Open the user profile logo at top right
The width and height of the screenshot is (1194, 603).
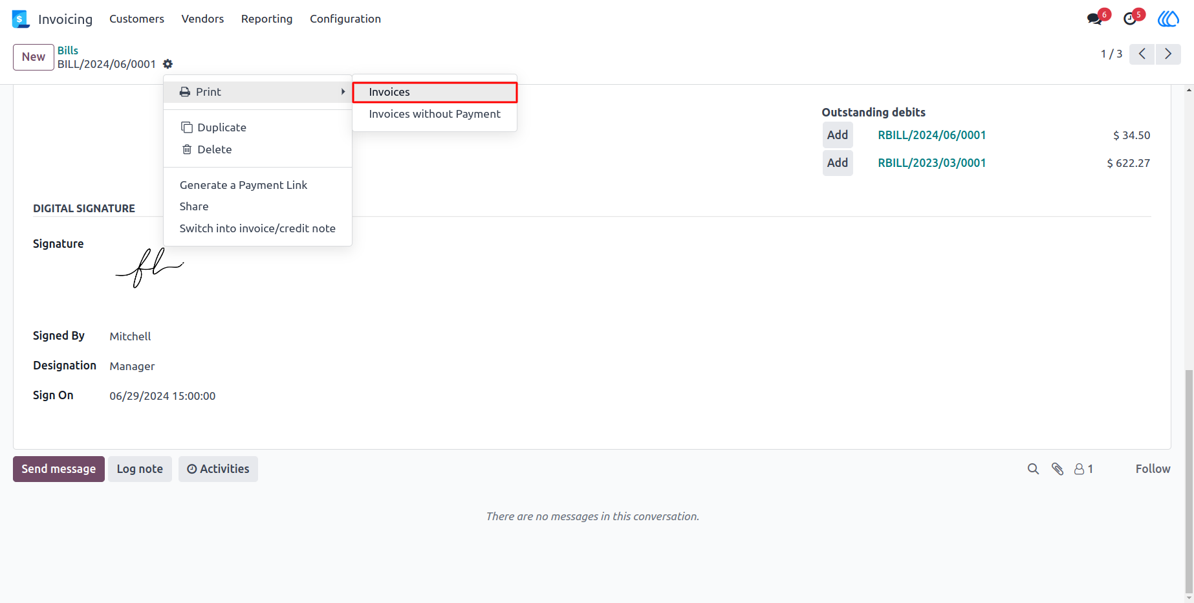pyautogui.click(x=1168, y=19)
